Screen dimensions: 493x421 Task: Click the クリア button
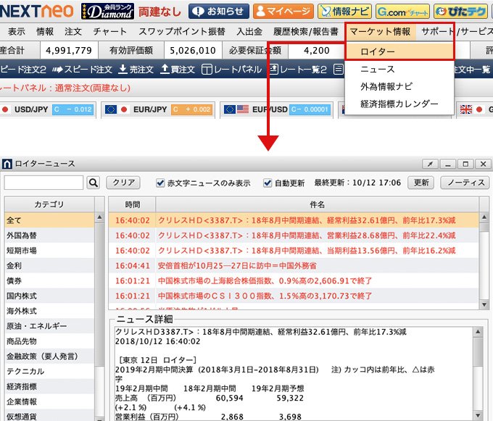pyautogui.click(x=123, y=183)
